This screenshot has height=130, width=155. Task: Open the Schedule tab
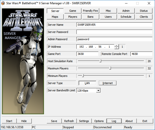pyautogui.click(x=126, y=17)
